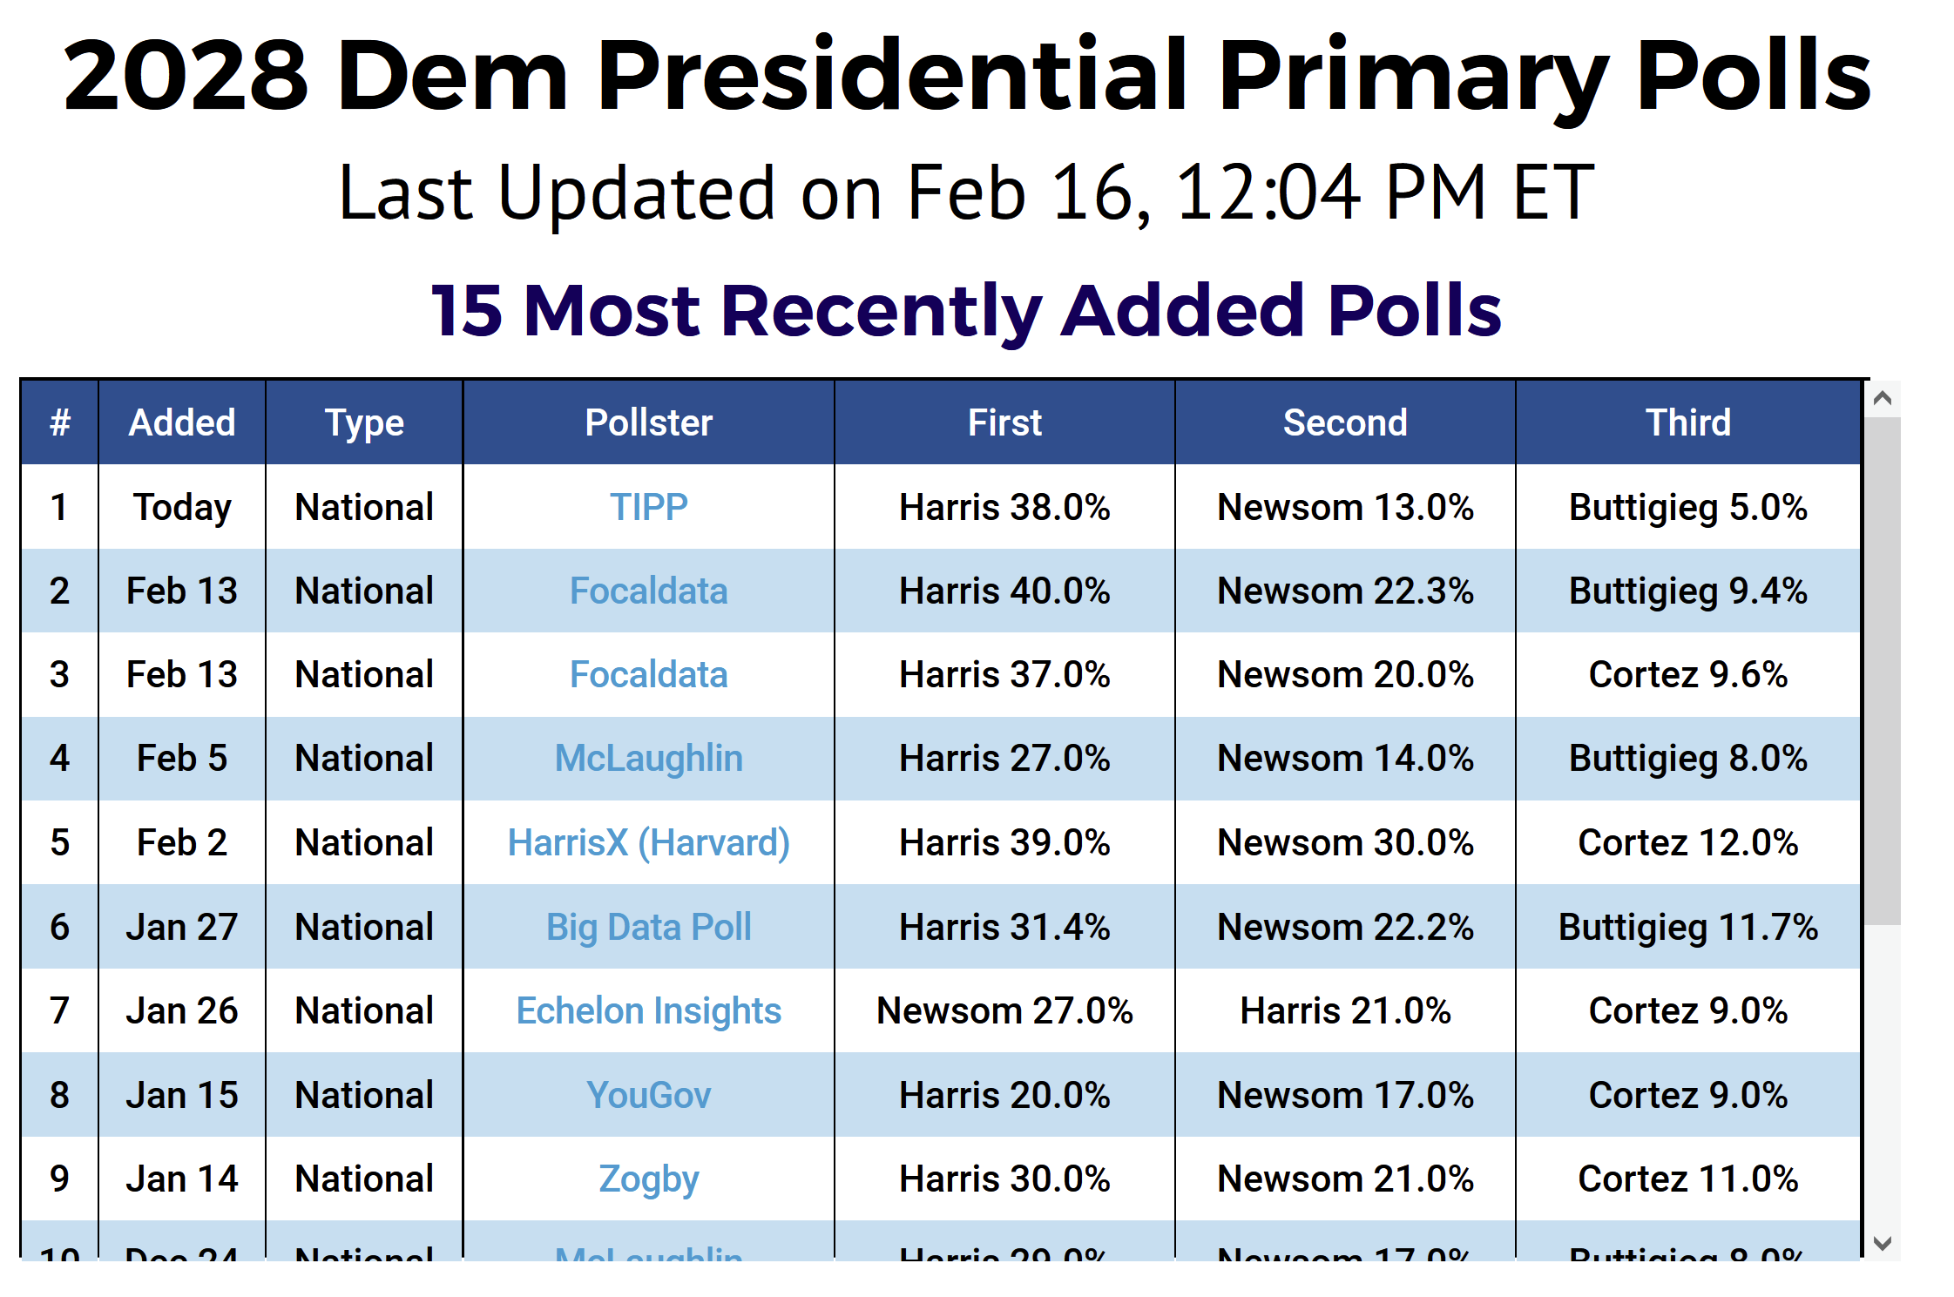The image size is (1954, 1297).
Task: Open the Echelon Insights poll link
Action: click(x=648, y=1010)
